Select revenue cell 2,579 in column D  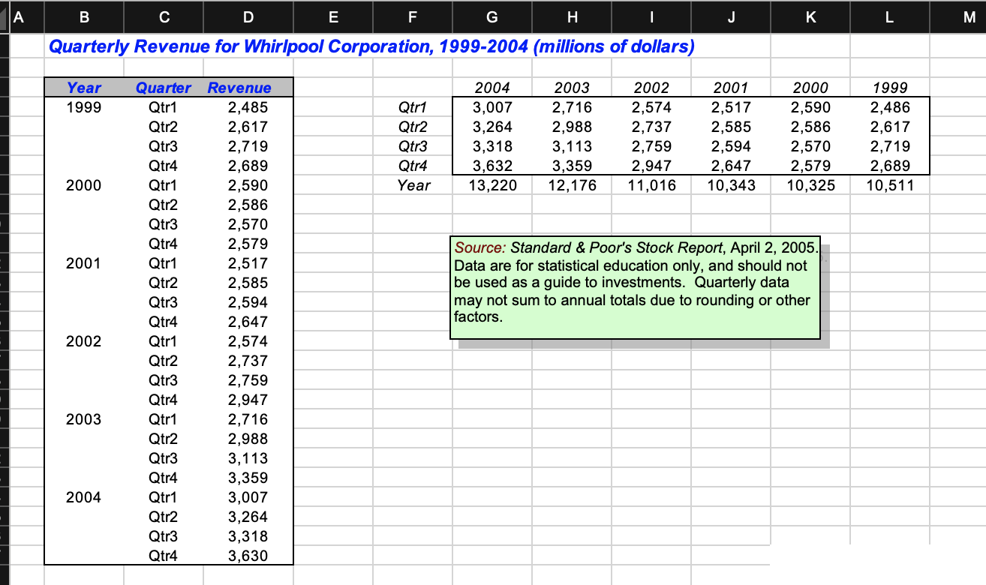coord(248,244)
